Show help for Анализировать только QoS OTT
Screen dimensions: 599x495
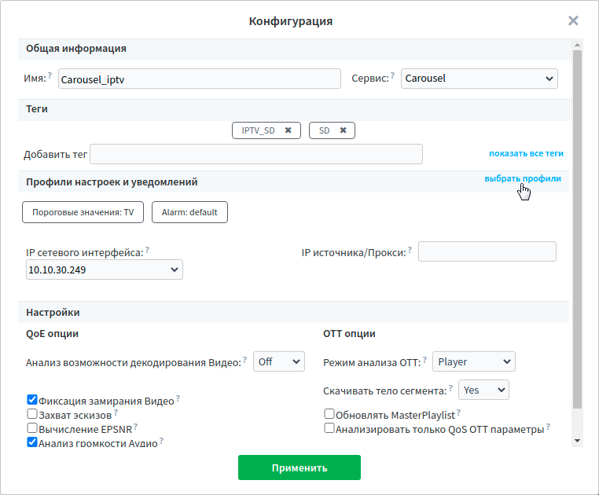coord(548,426)
